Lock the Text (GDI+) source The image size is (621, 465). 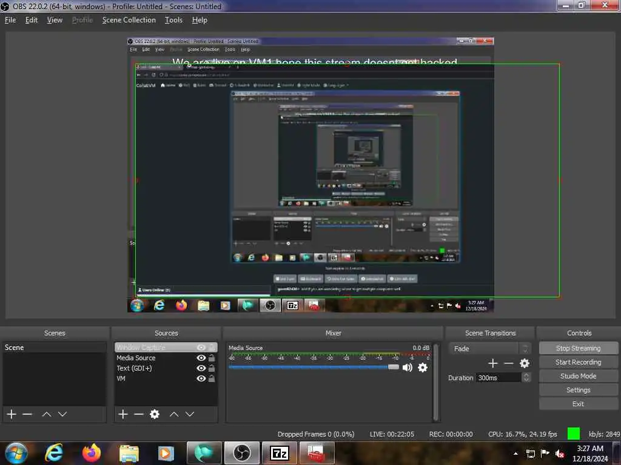212,368
